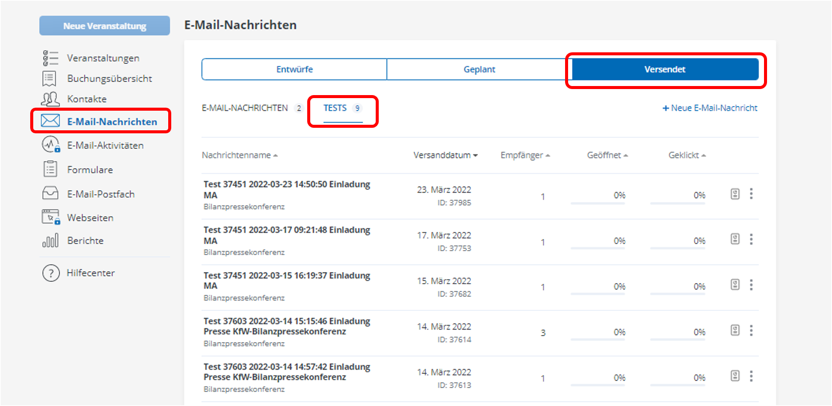Select E-Mail-Nachrichten in the sidebar
832x406 pixels.
click(x=112, y=121)
